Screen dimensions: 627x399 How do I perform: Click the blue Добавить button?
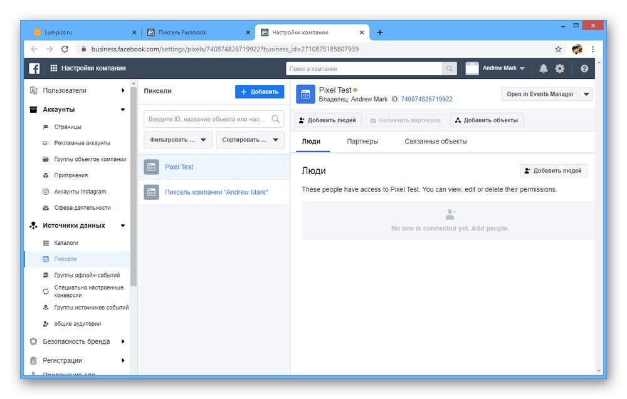point(260,92)
